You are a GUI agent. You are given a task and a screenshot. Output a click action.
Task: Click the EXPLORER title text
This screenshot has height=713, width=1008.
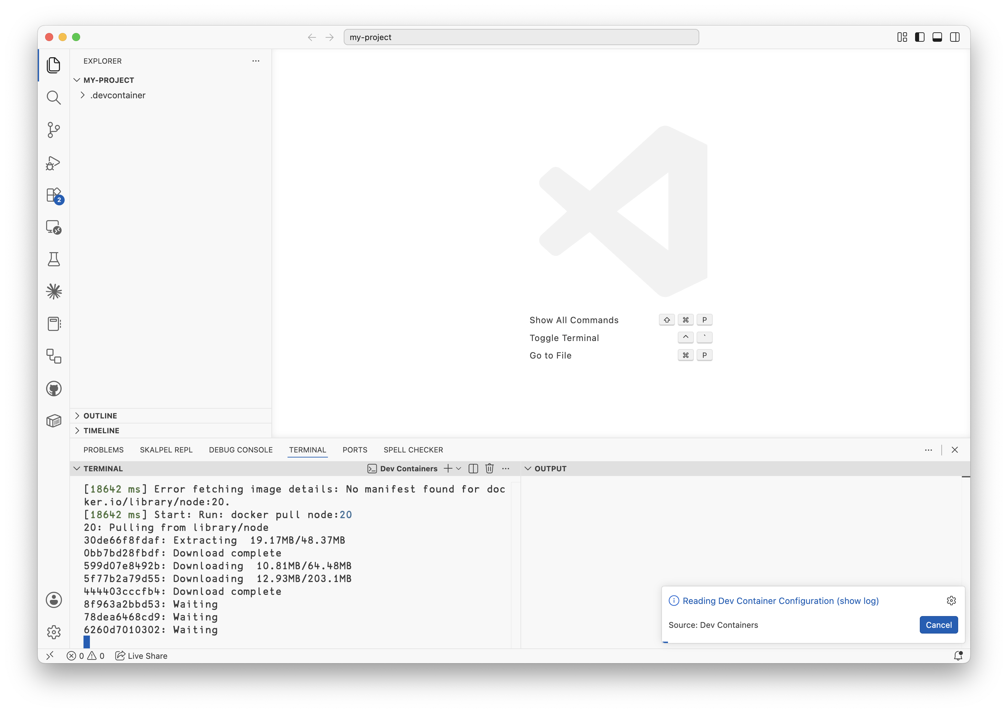(x=103, y=61)
